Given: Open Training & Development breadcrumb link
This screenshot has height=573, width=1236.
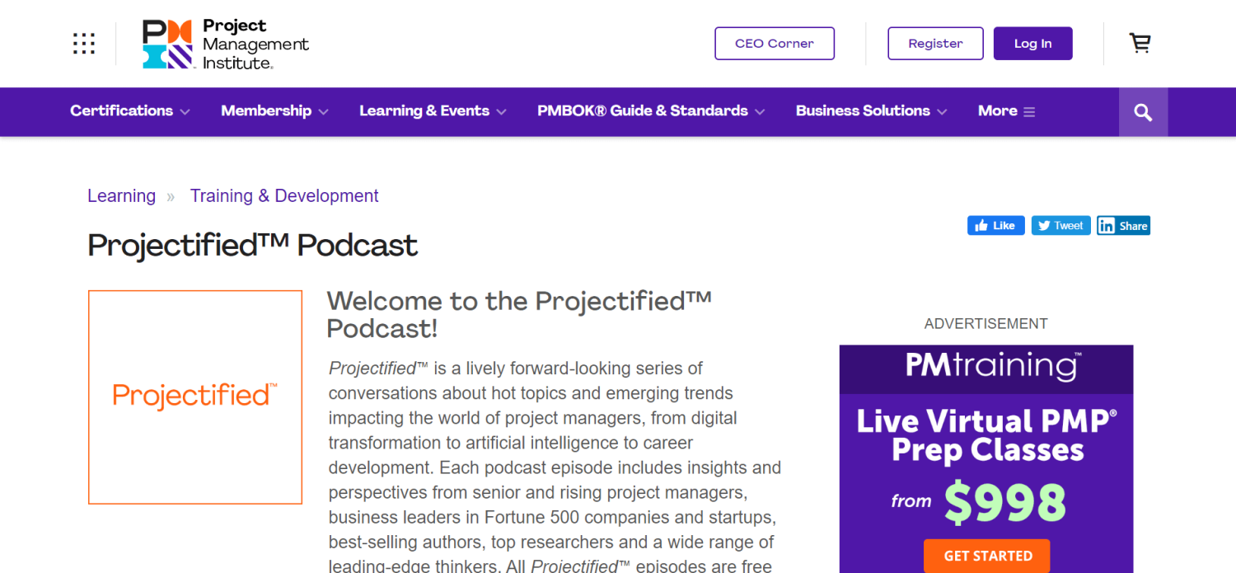Looking at the screenshot, I should pos(284,196).
